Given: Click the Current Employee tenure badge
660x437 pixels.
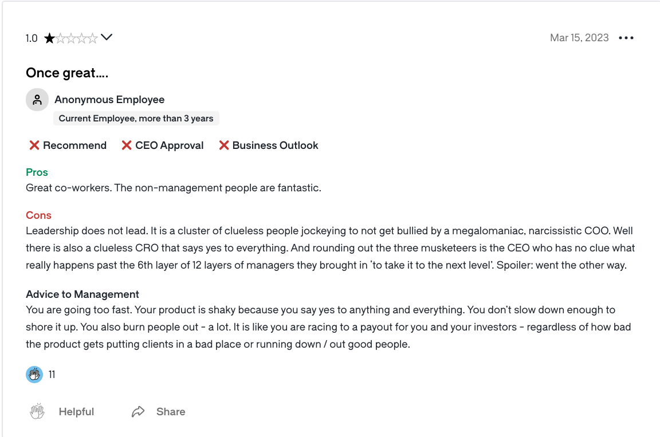Looking at the screenshot, I should pos(136,119).
